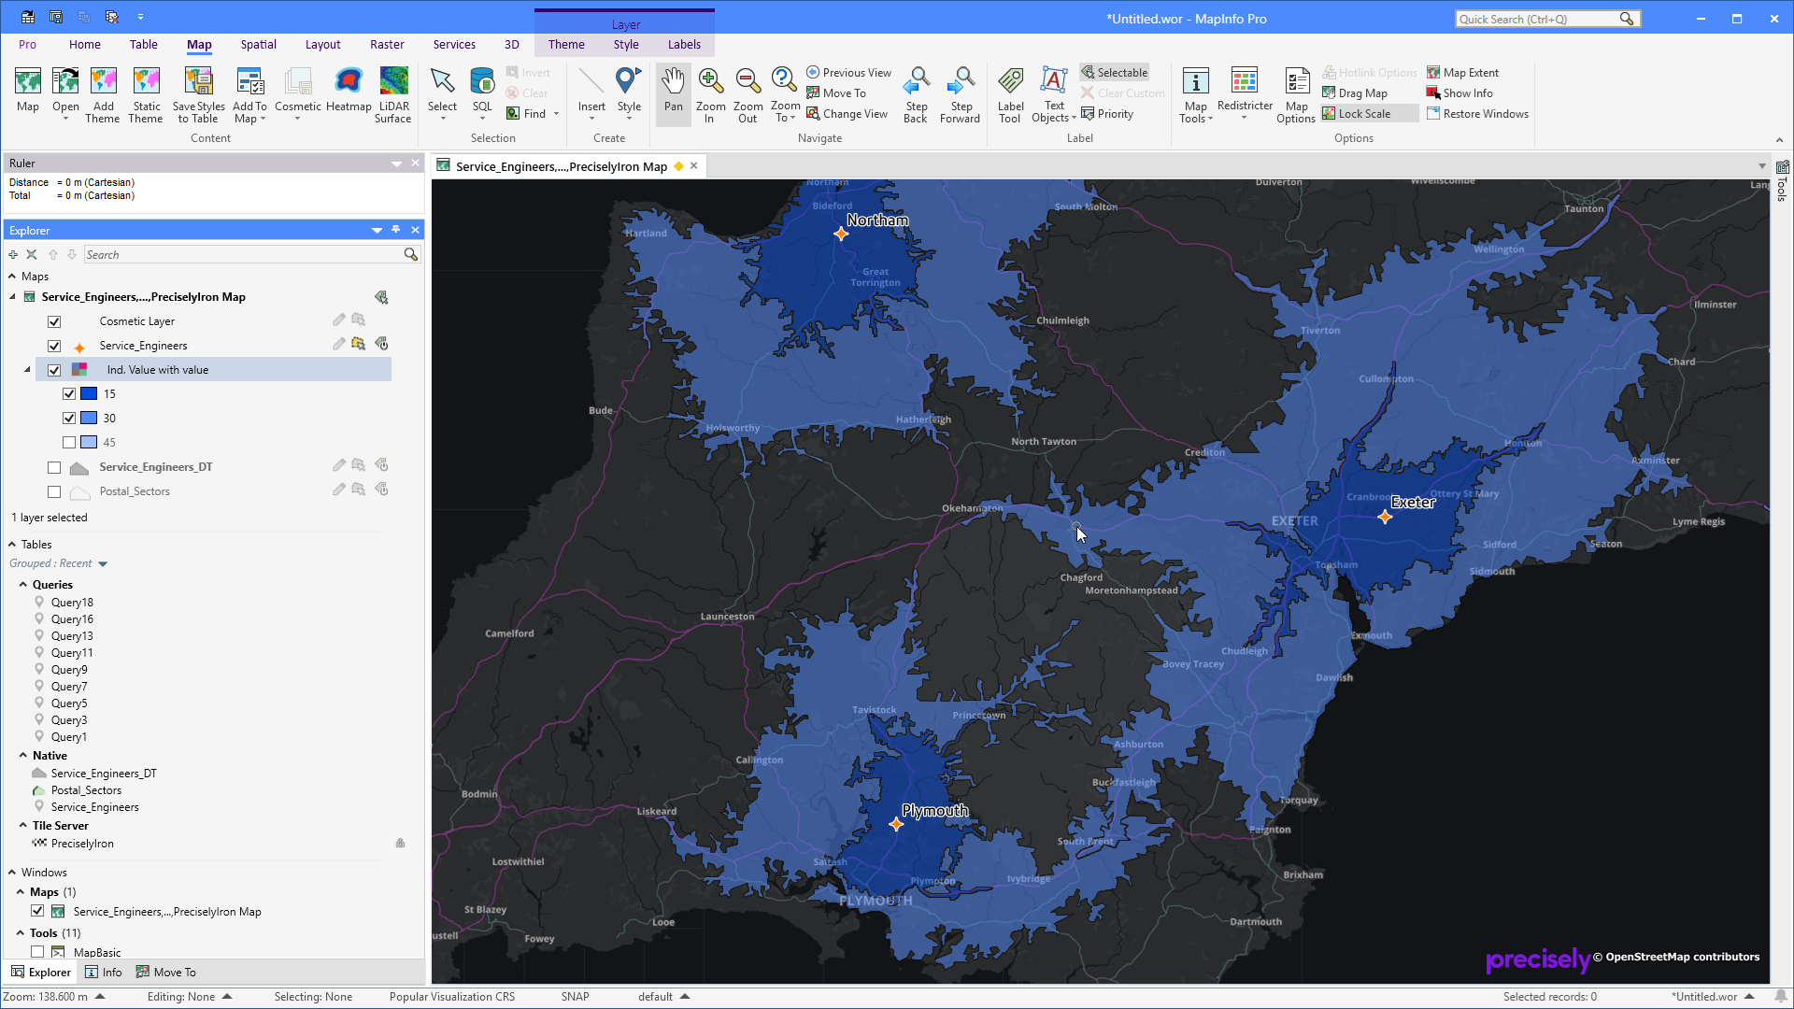This screenshot has width=1794, height=1009.
Task: Collapse the Tables section
Action: [12, 545]
